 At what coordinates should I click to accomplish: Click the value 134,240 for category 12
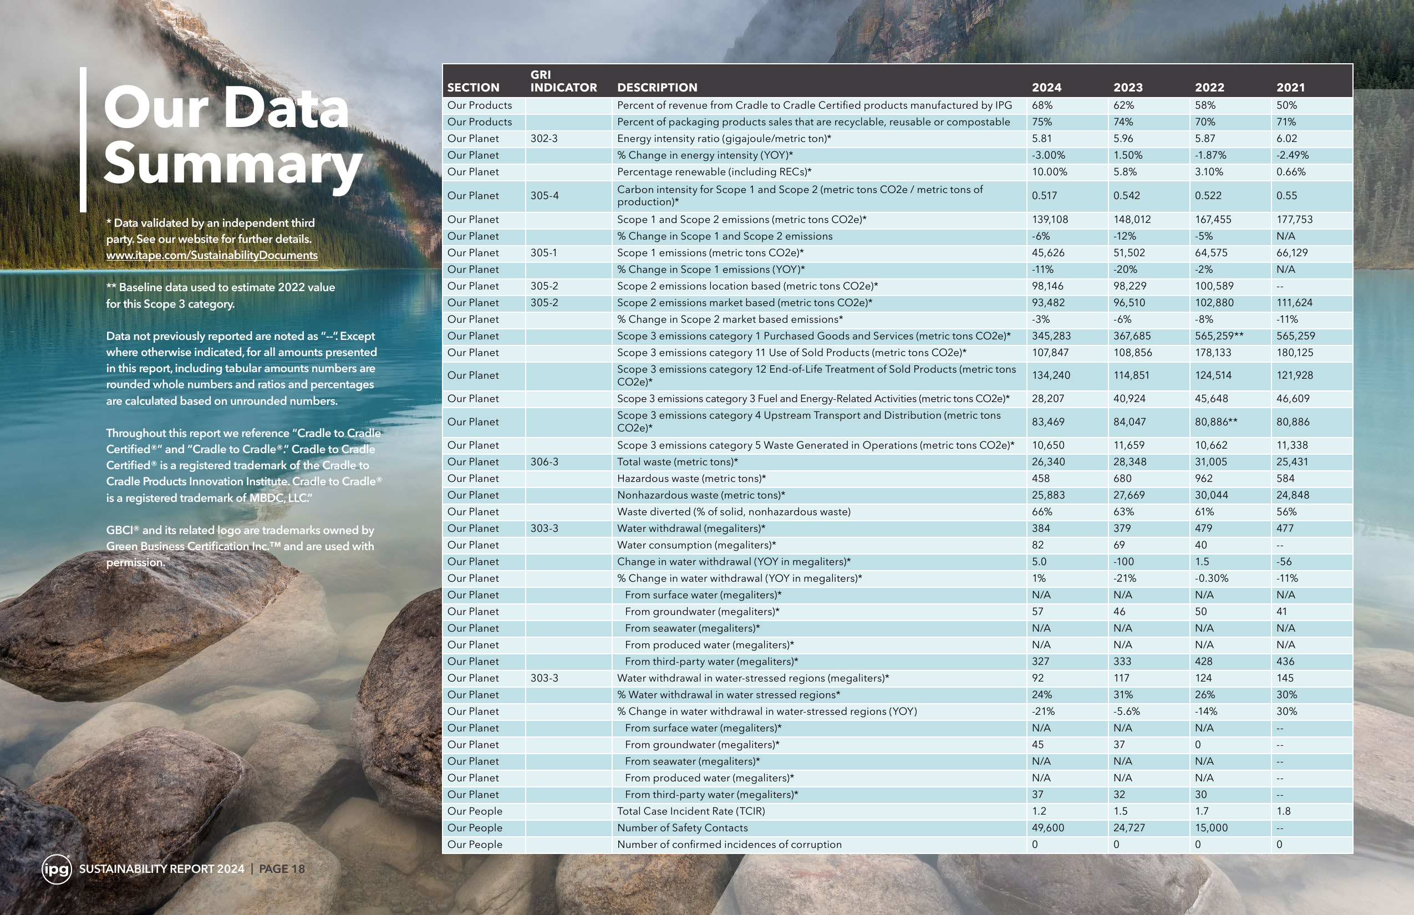(x=1050, y=375)
